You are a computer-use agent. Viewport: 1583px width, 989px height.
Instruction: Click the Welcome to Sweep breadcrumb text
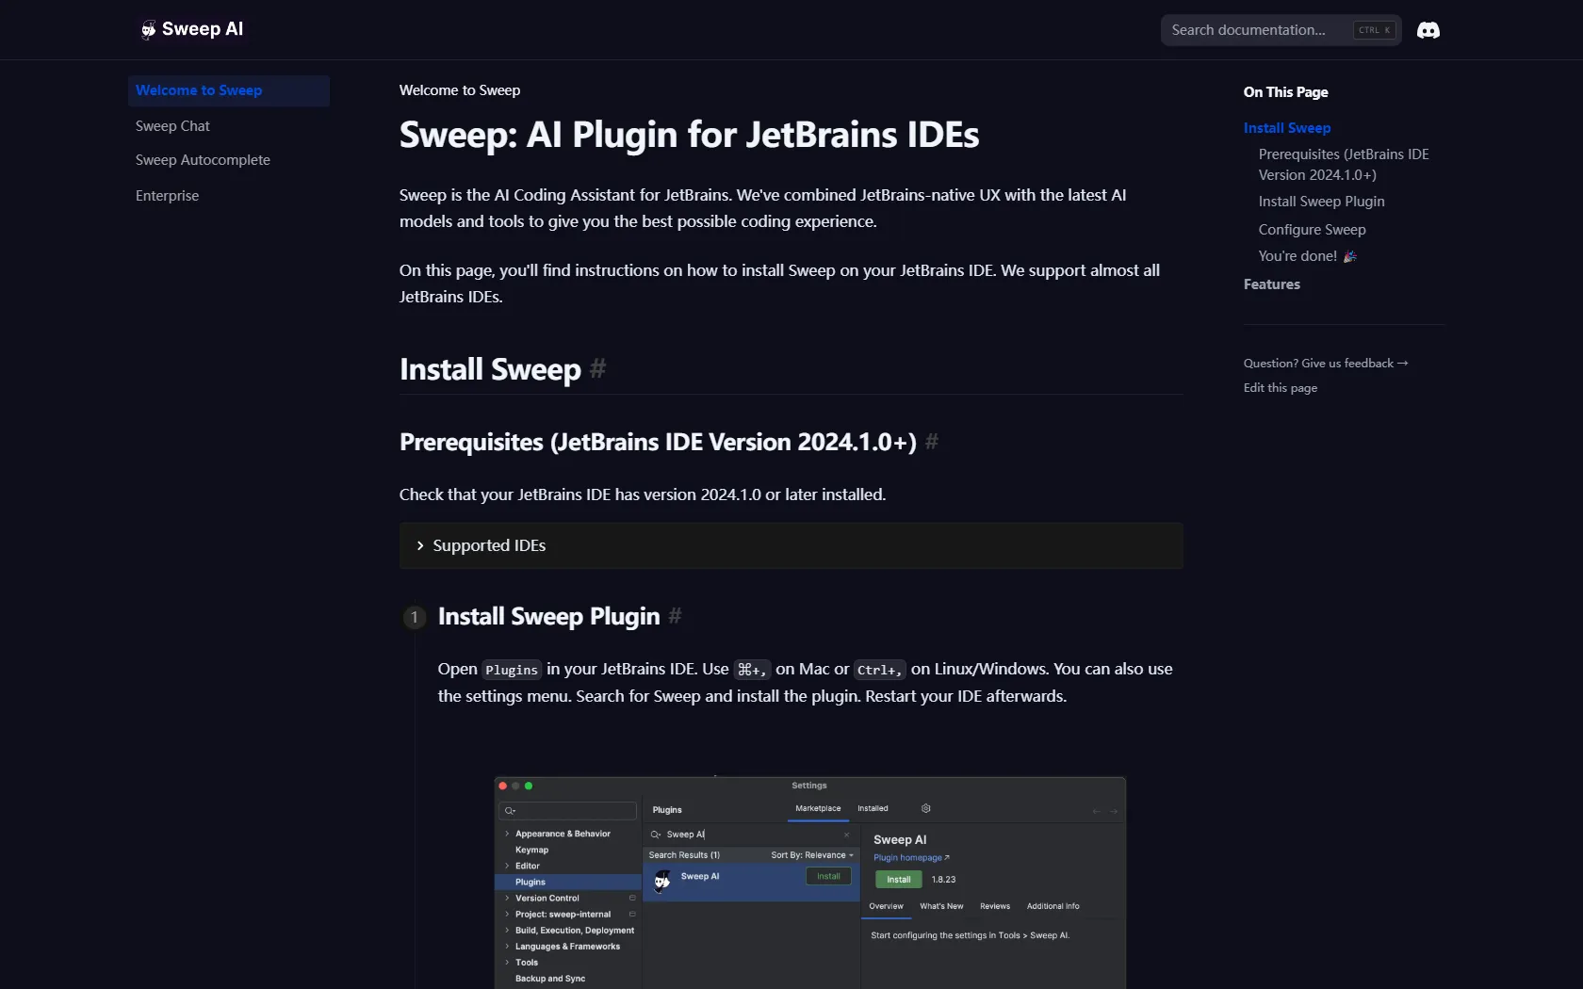click(459, 90)
